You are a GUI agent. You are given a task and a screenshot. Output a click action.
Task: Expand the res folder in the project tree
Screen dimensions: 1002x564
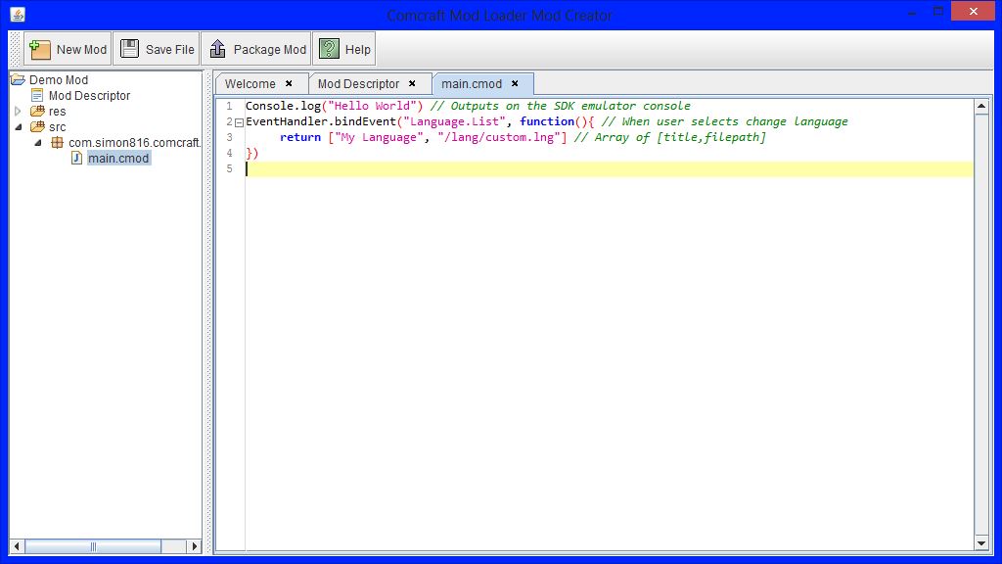tap(18, 111)
